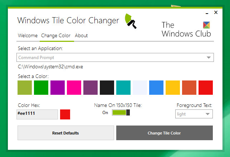Click the Change Tile Color button
The image size is (230, 157).
coord(165,133)
